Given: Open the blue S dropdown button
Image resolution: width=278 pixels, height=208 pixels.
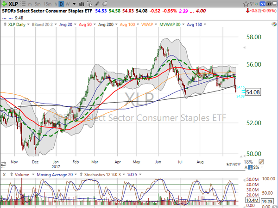Looking at the screenshot, I should click(262, 4).
